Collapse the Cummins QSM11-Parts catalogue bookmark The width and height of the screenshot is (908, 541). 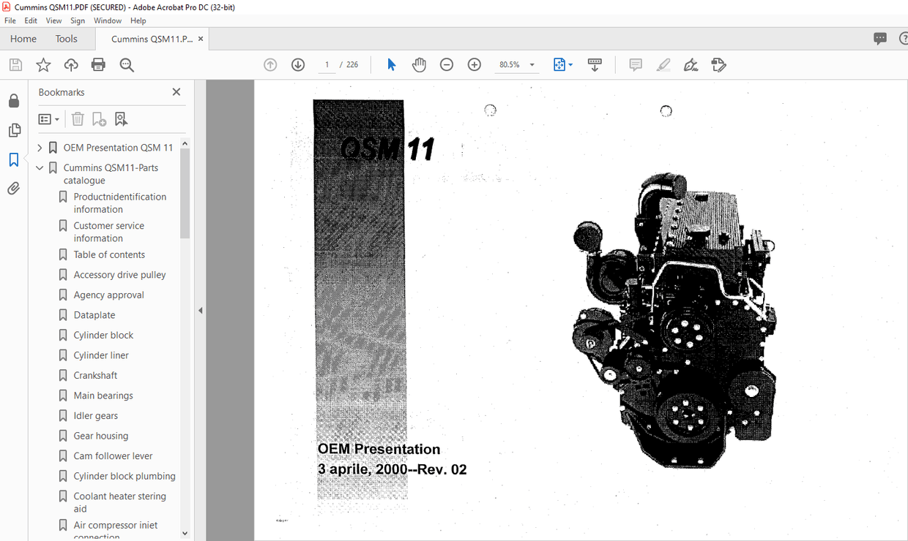click(x=40, y=167)
